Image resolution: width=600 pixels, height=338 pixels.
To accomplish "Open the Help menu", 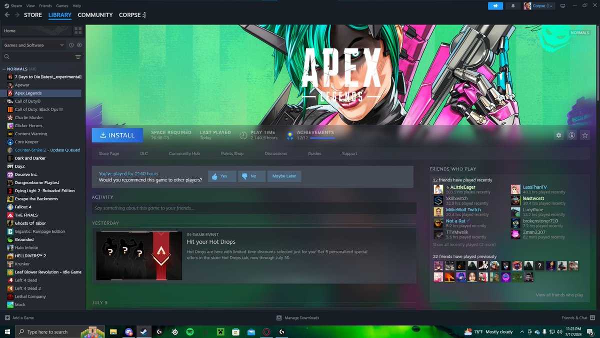I will 76,6.
